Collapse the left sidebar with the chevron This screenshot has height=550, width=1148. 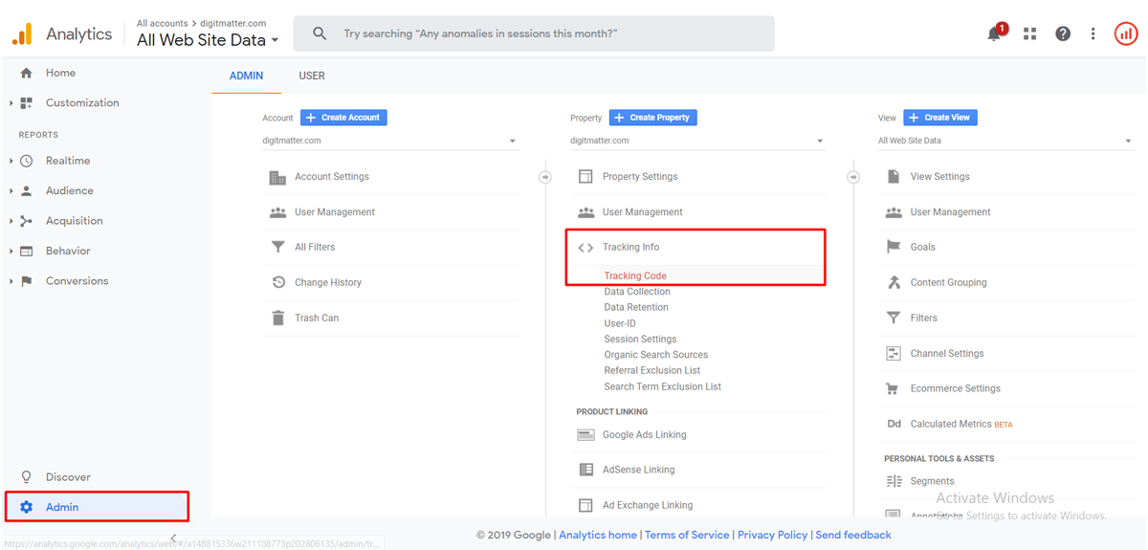coord(173,538)
